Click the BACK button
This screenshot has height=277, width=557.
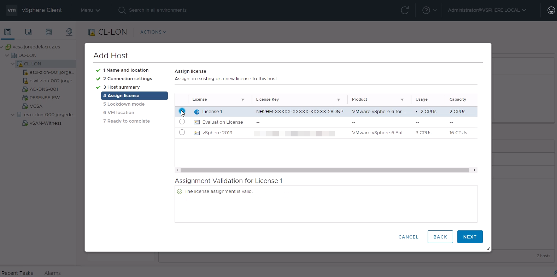tap(440, 237)
